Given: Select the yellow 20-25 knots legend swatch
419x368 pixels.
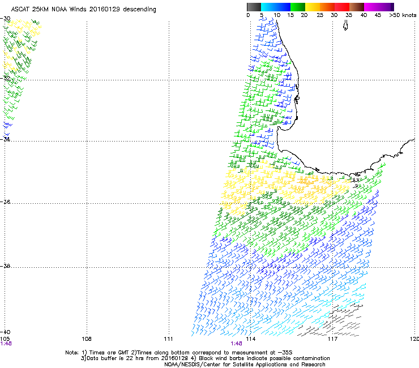Looking at the screenshot, I should (313, 7).
